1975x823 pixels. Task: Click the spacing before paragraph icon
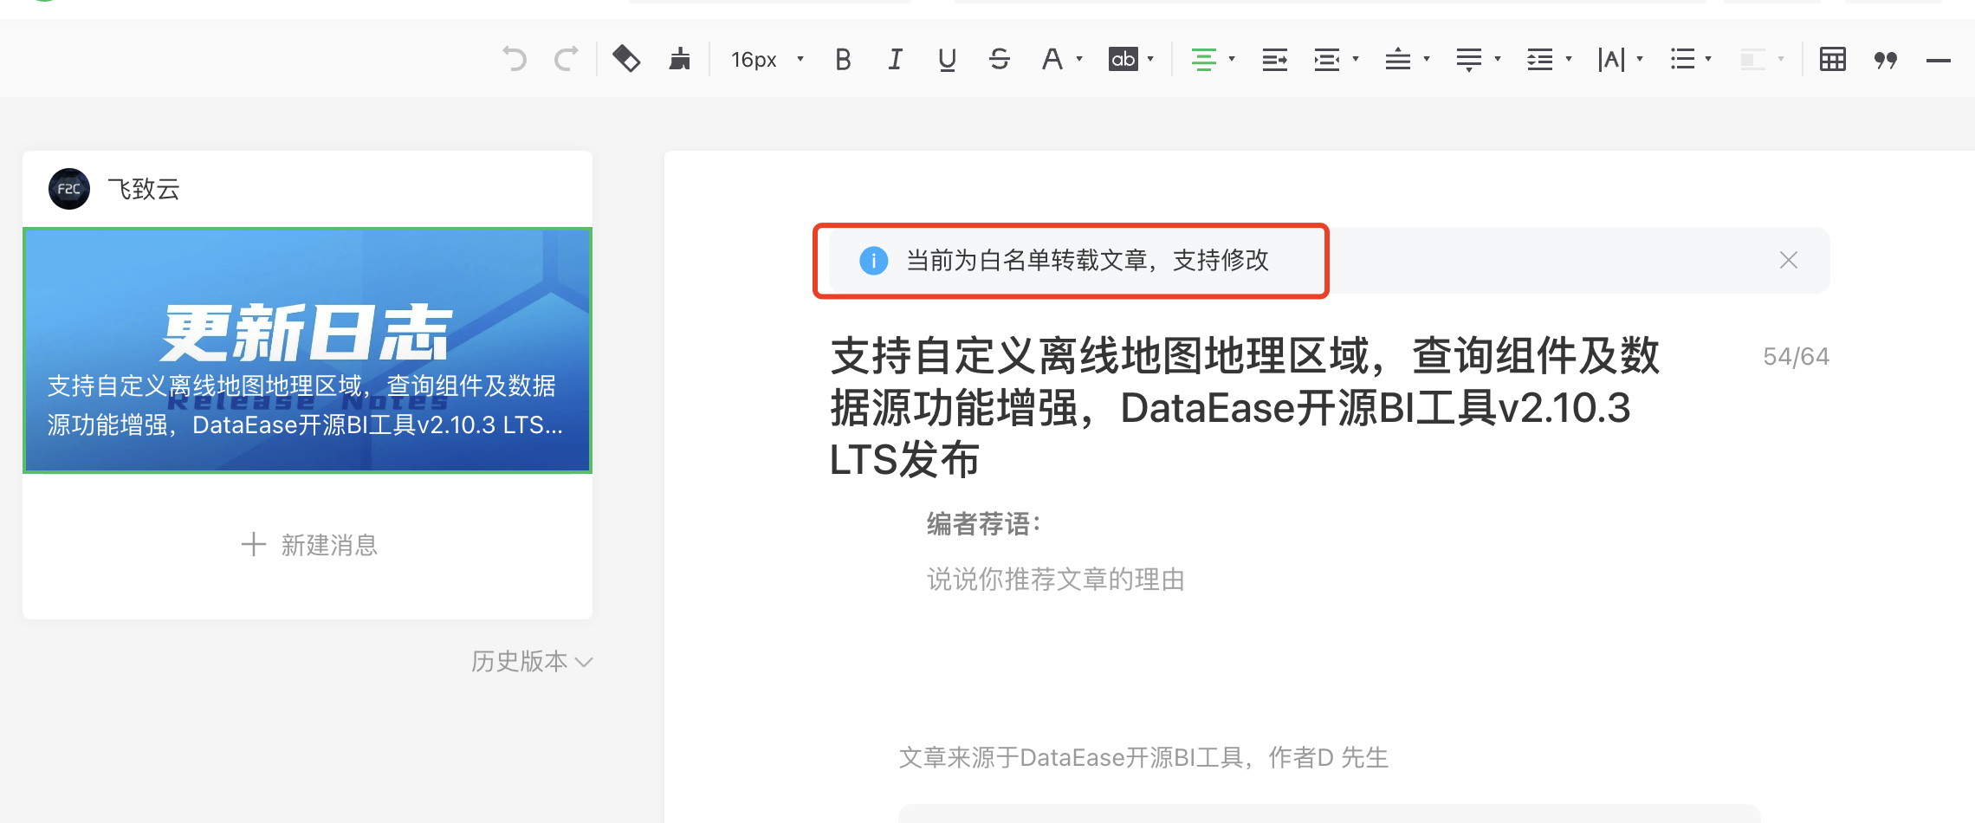coord(1398,59)
